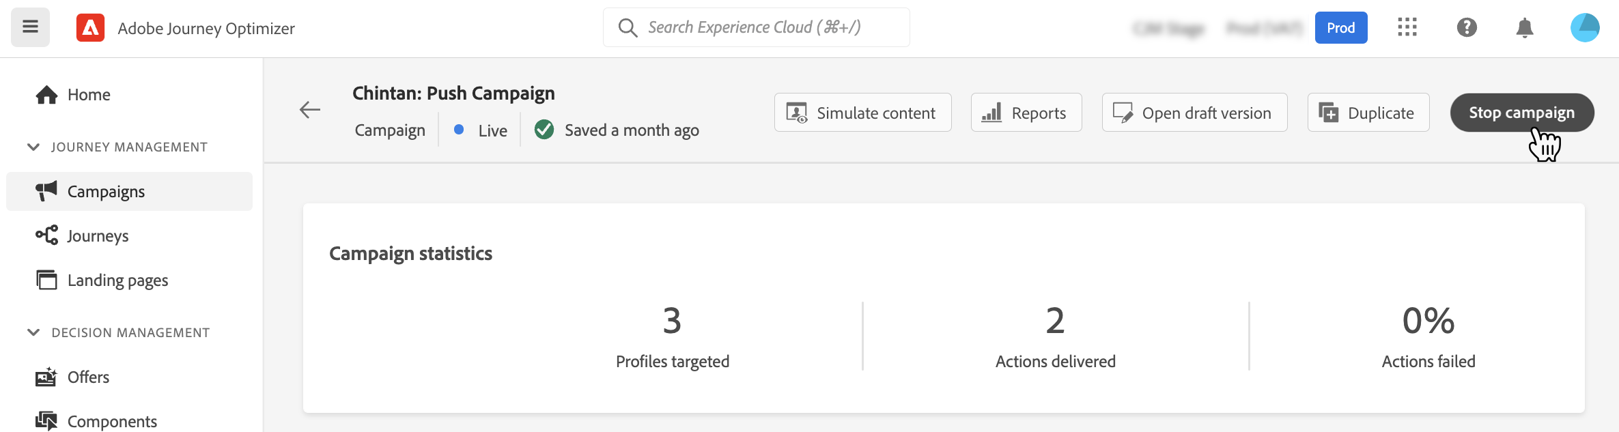
Task: Click the Search Experience Cloud field
Action: click(x=756, y=27)
